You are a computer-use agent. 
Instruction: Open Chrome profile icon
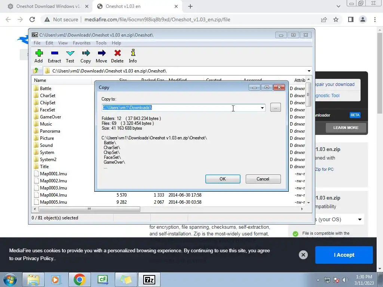pyautogui.click(x=363, y=19)
